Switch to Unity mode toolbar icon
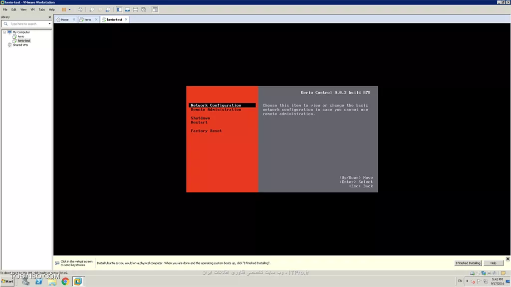This screenshot has height=287, width=511. pos(143,10)
